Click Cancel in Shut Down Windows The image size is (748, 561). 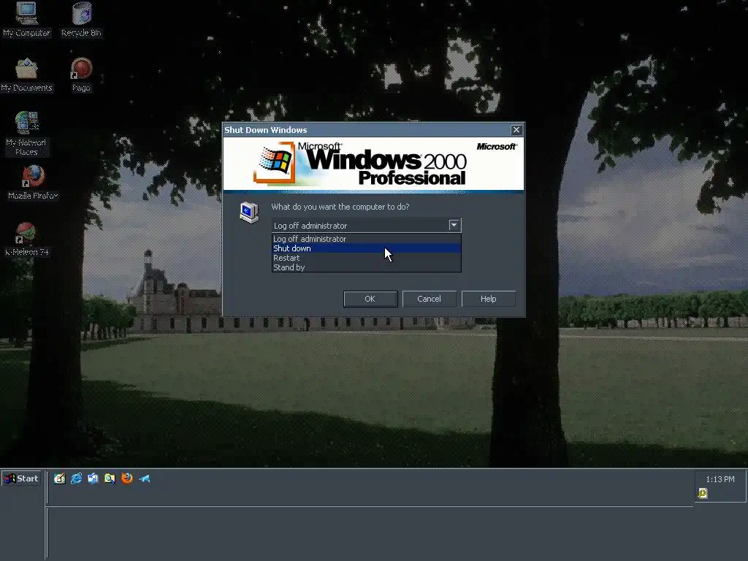(x=429, y=299)
